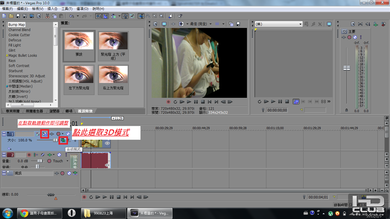Click the trimmer time field 00:00:00;00
Viewport: 390px width, 219px height.
pyautogui.click(x=277, y=110)
